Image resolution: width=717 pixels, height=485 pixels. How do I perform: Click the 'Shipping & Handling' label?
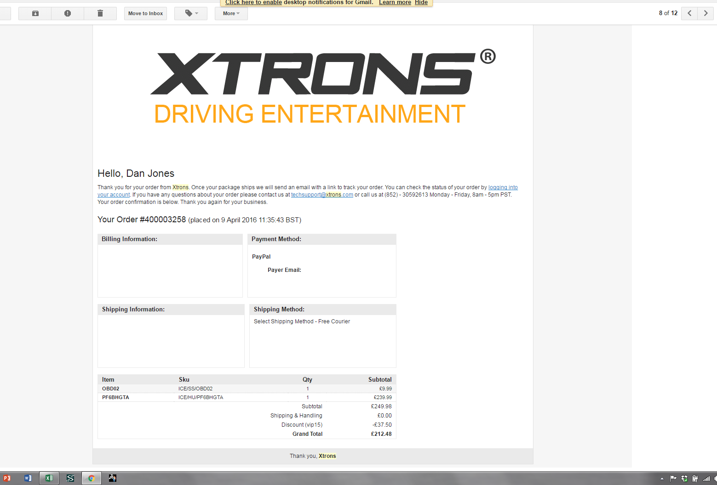[296, 416]
